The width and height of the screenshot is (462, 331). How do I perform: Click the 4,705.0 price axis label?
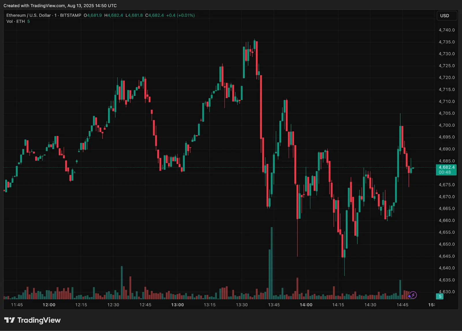pos(447,113)
